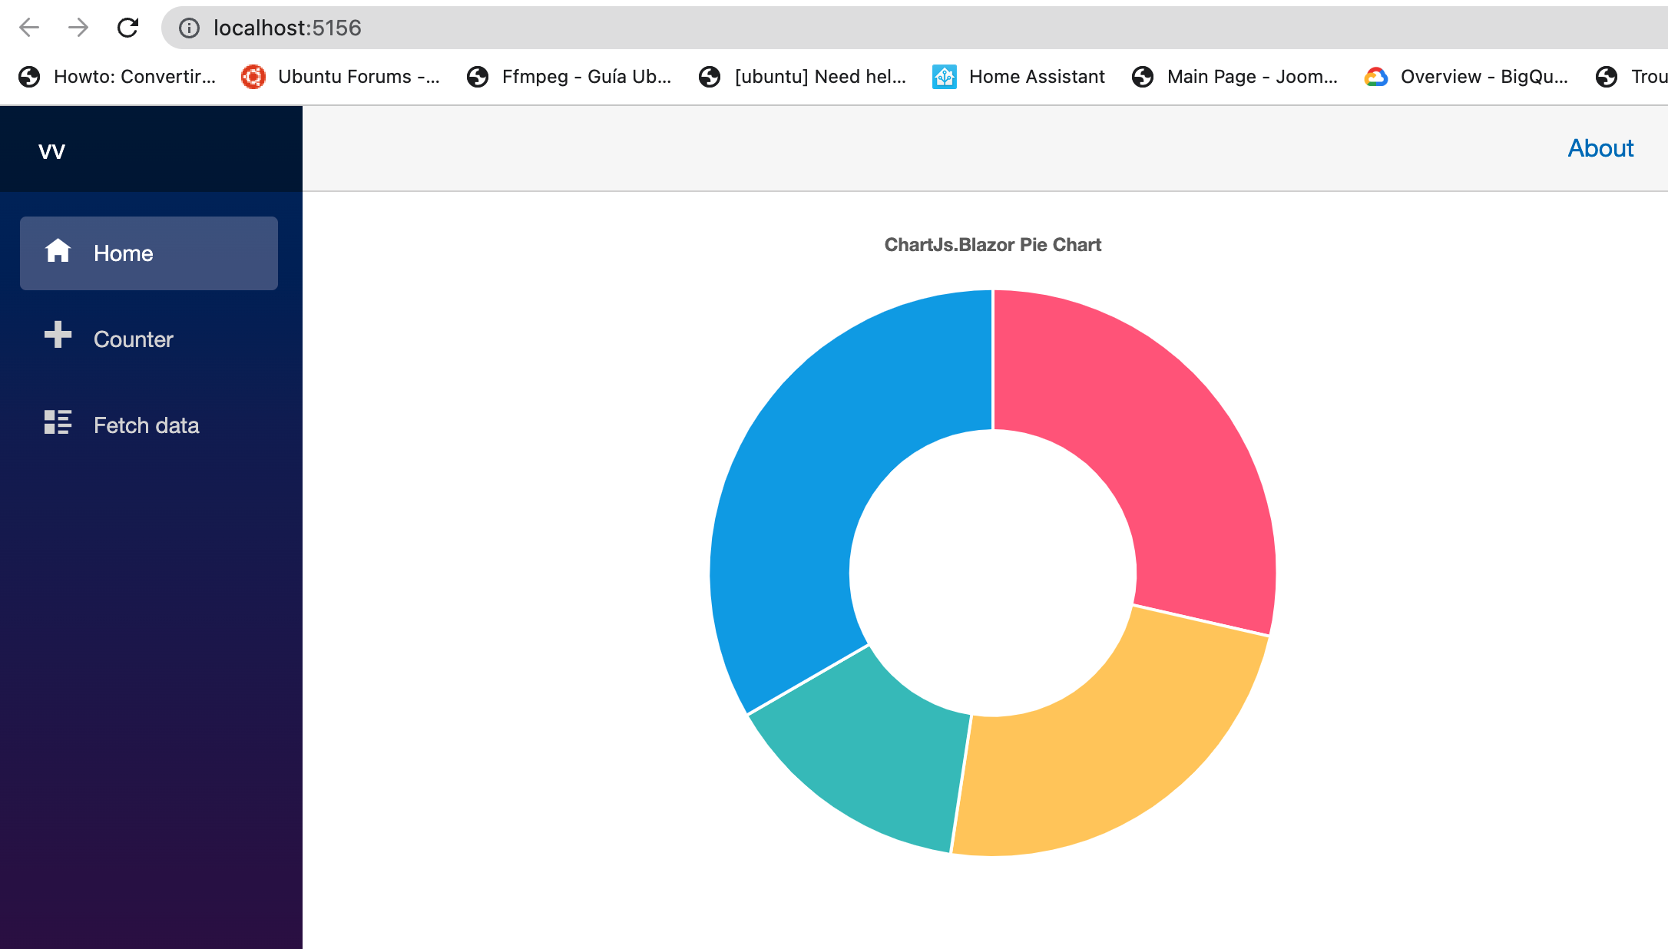Click the browser forward arrow
The width and height of the screenshot is (1668, 949).
point(78,28)
